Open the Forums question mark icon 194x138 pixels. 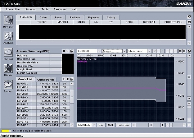coord(8,84)
